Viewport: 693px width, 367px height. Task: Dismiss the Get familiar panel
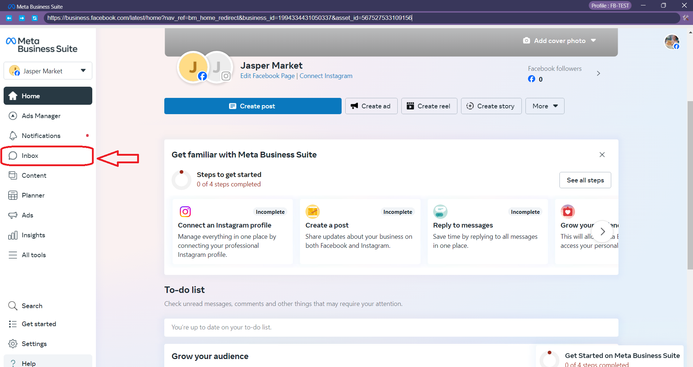602,155
